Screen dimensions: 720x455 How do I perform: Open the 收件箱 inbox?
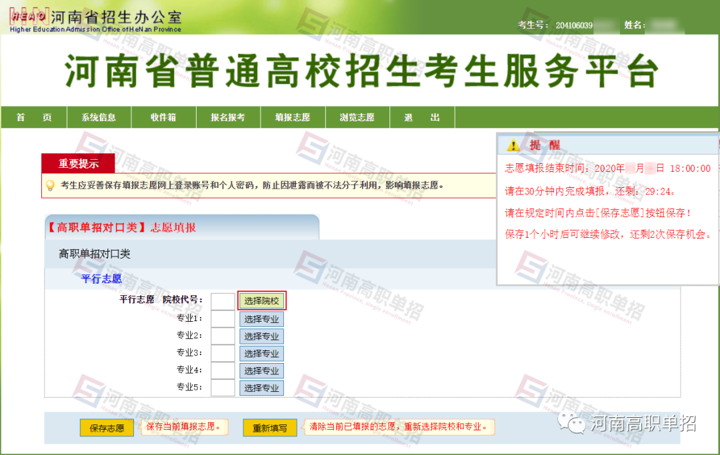(163, 117)
